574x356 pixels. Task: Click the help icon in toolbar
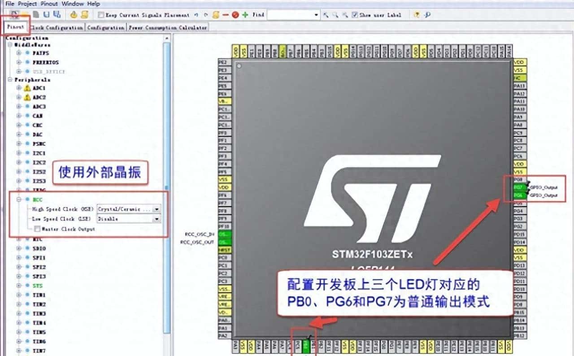point(417,15)
